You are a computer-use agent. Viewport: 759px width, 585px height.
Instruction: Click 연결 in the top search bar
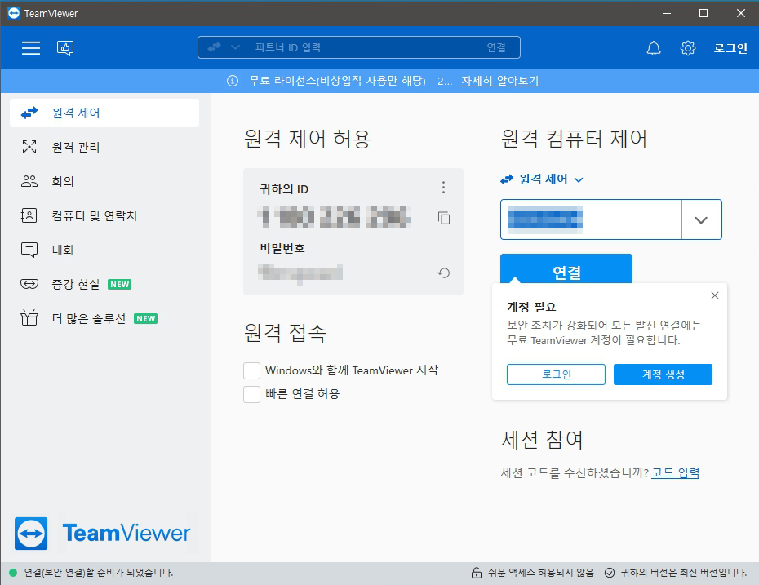pyautogui.click(x=496, y=47)
